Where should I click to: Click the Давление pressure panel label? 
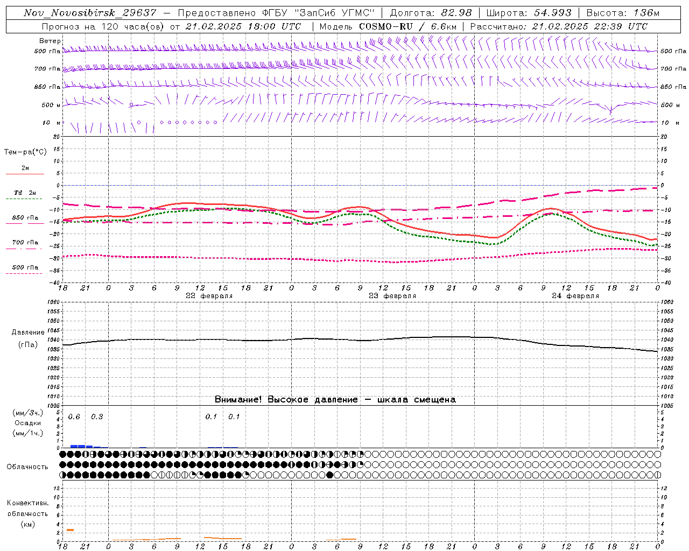click(x=28, y=333)
